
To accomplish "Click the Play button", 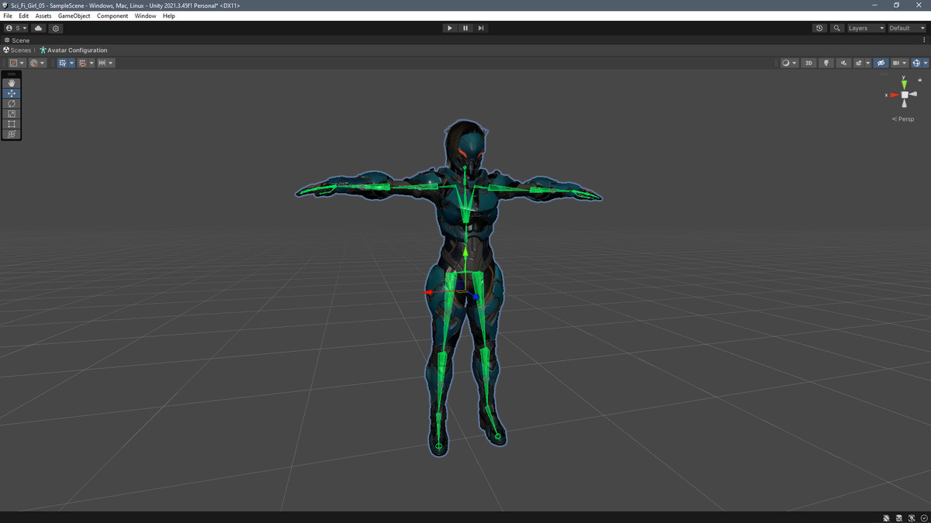I will (x=449, y=28).
